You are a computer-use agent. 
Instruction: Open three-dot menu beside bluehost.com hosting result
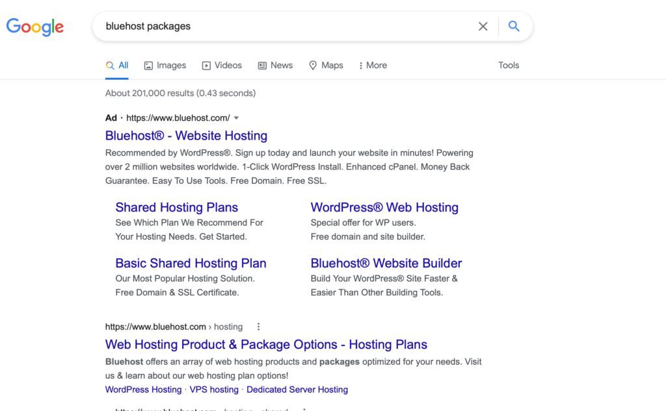point(258,327)
